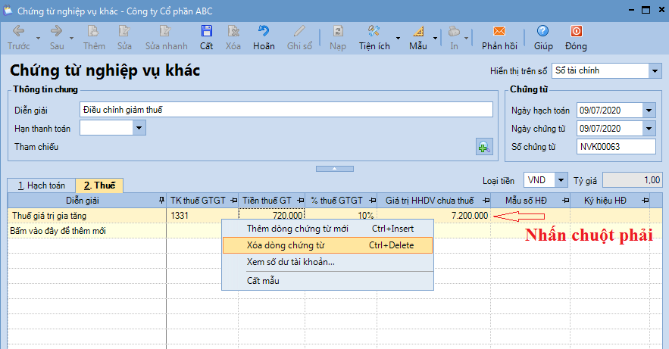Pin the % thuế GTGT column

coord(373,201)
